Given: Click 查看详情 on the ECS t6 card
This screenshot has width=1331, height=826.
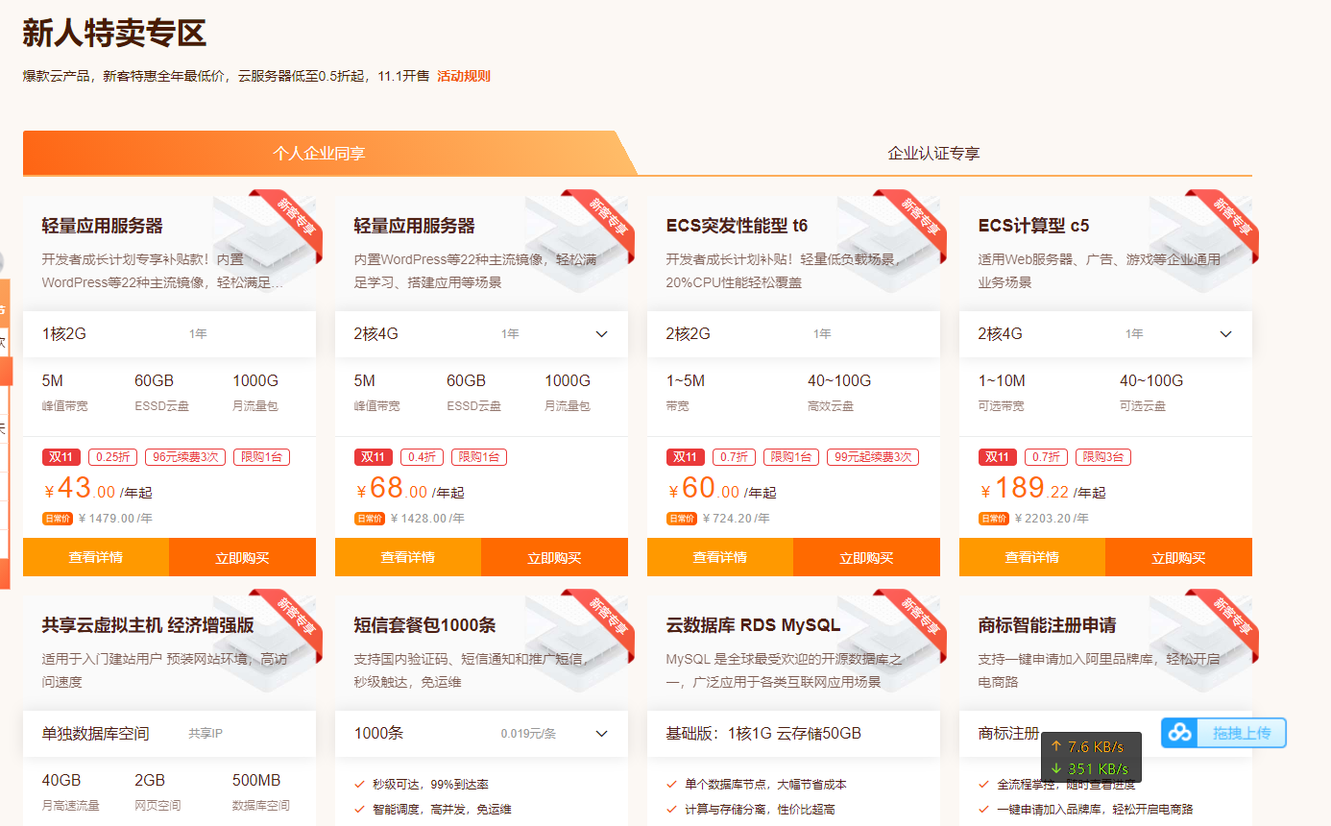Looking at the screenshot, I should tap(720, 557).
